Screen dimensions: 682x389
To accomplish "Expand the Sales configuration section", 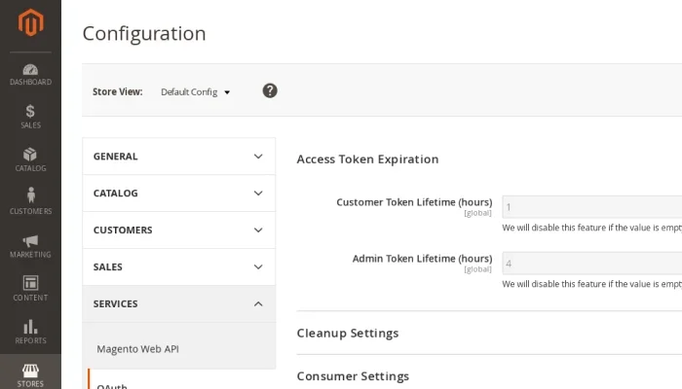I will coord(179,267).
